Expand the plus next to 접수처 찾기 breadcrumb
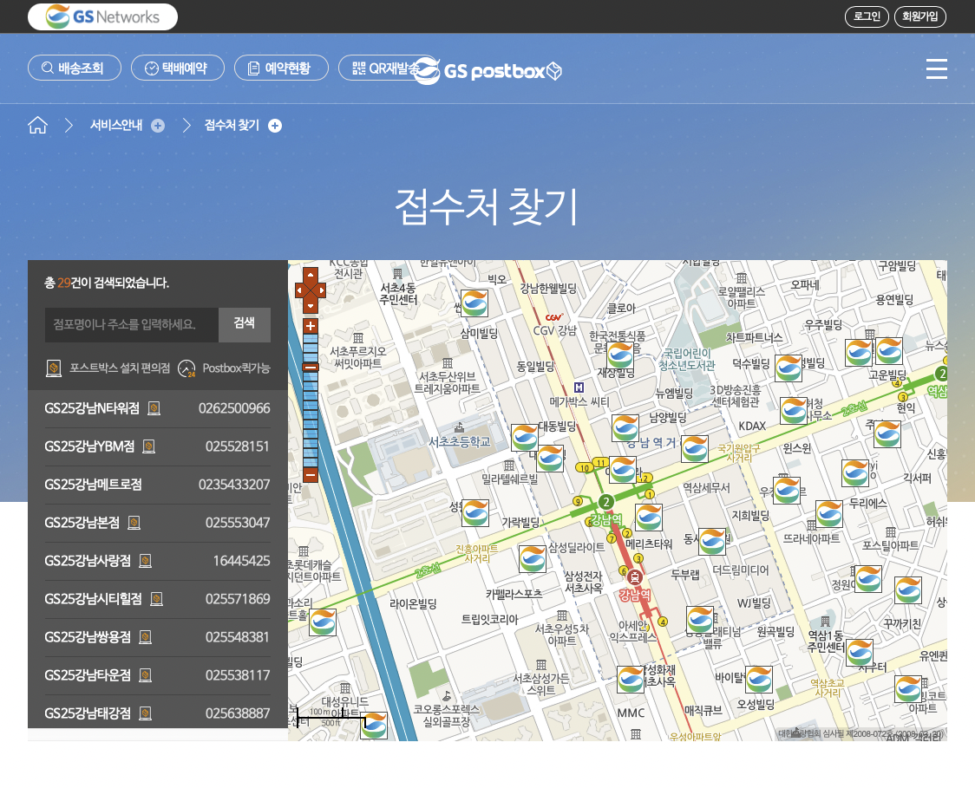This screenshot has width=975, height=788. pyautogui.click(x=275, y=127)
